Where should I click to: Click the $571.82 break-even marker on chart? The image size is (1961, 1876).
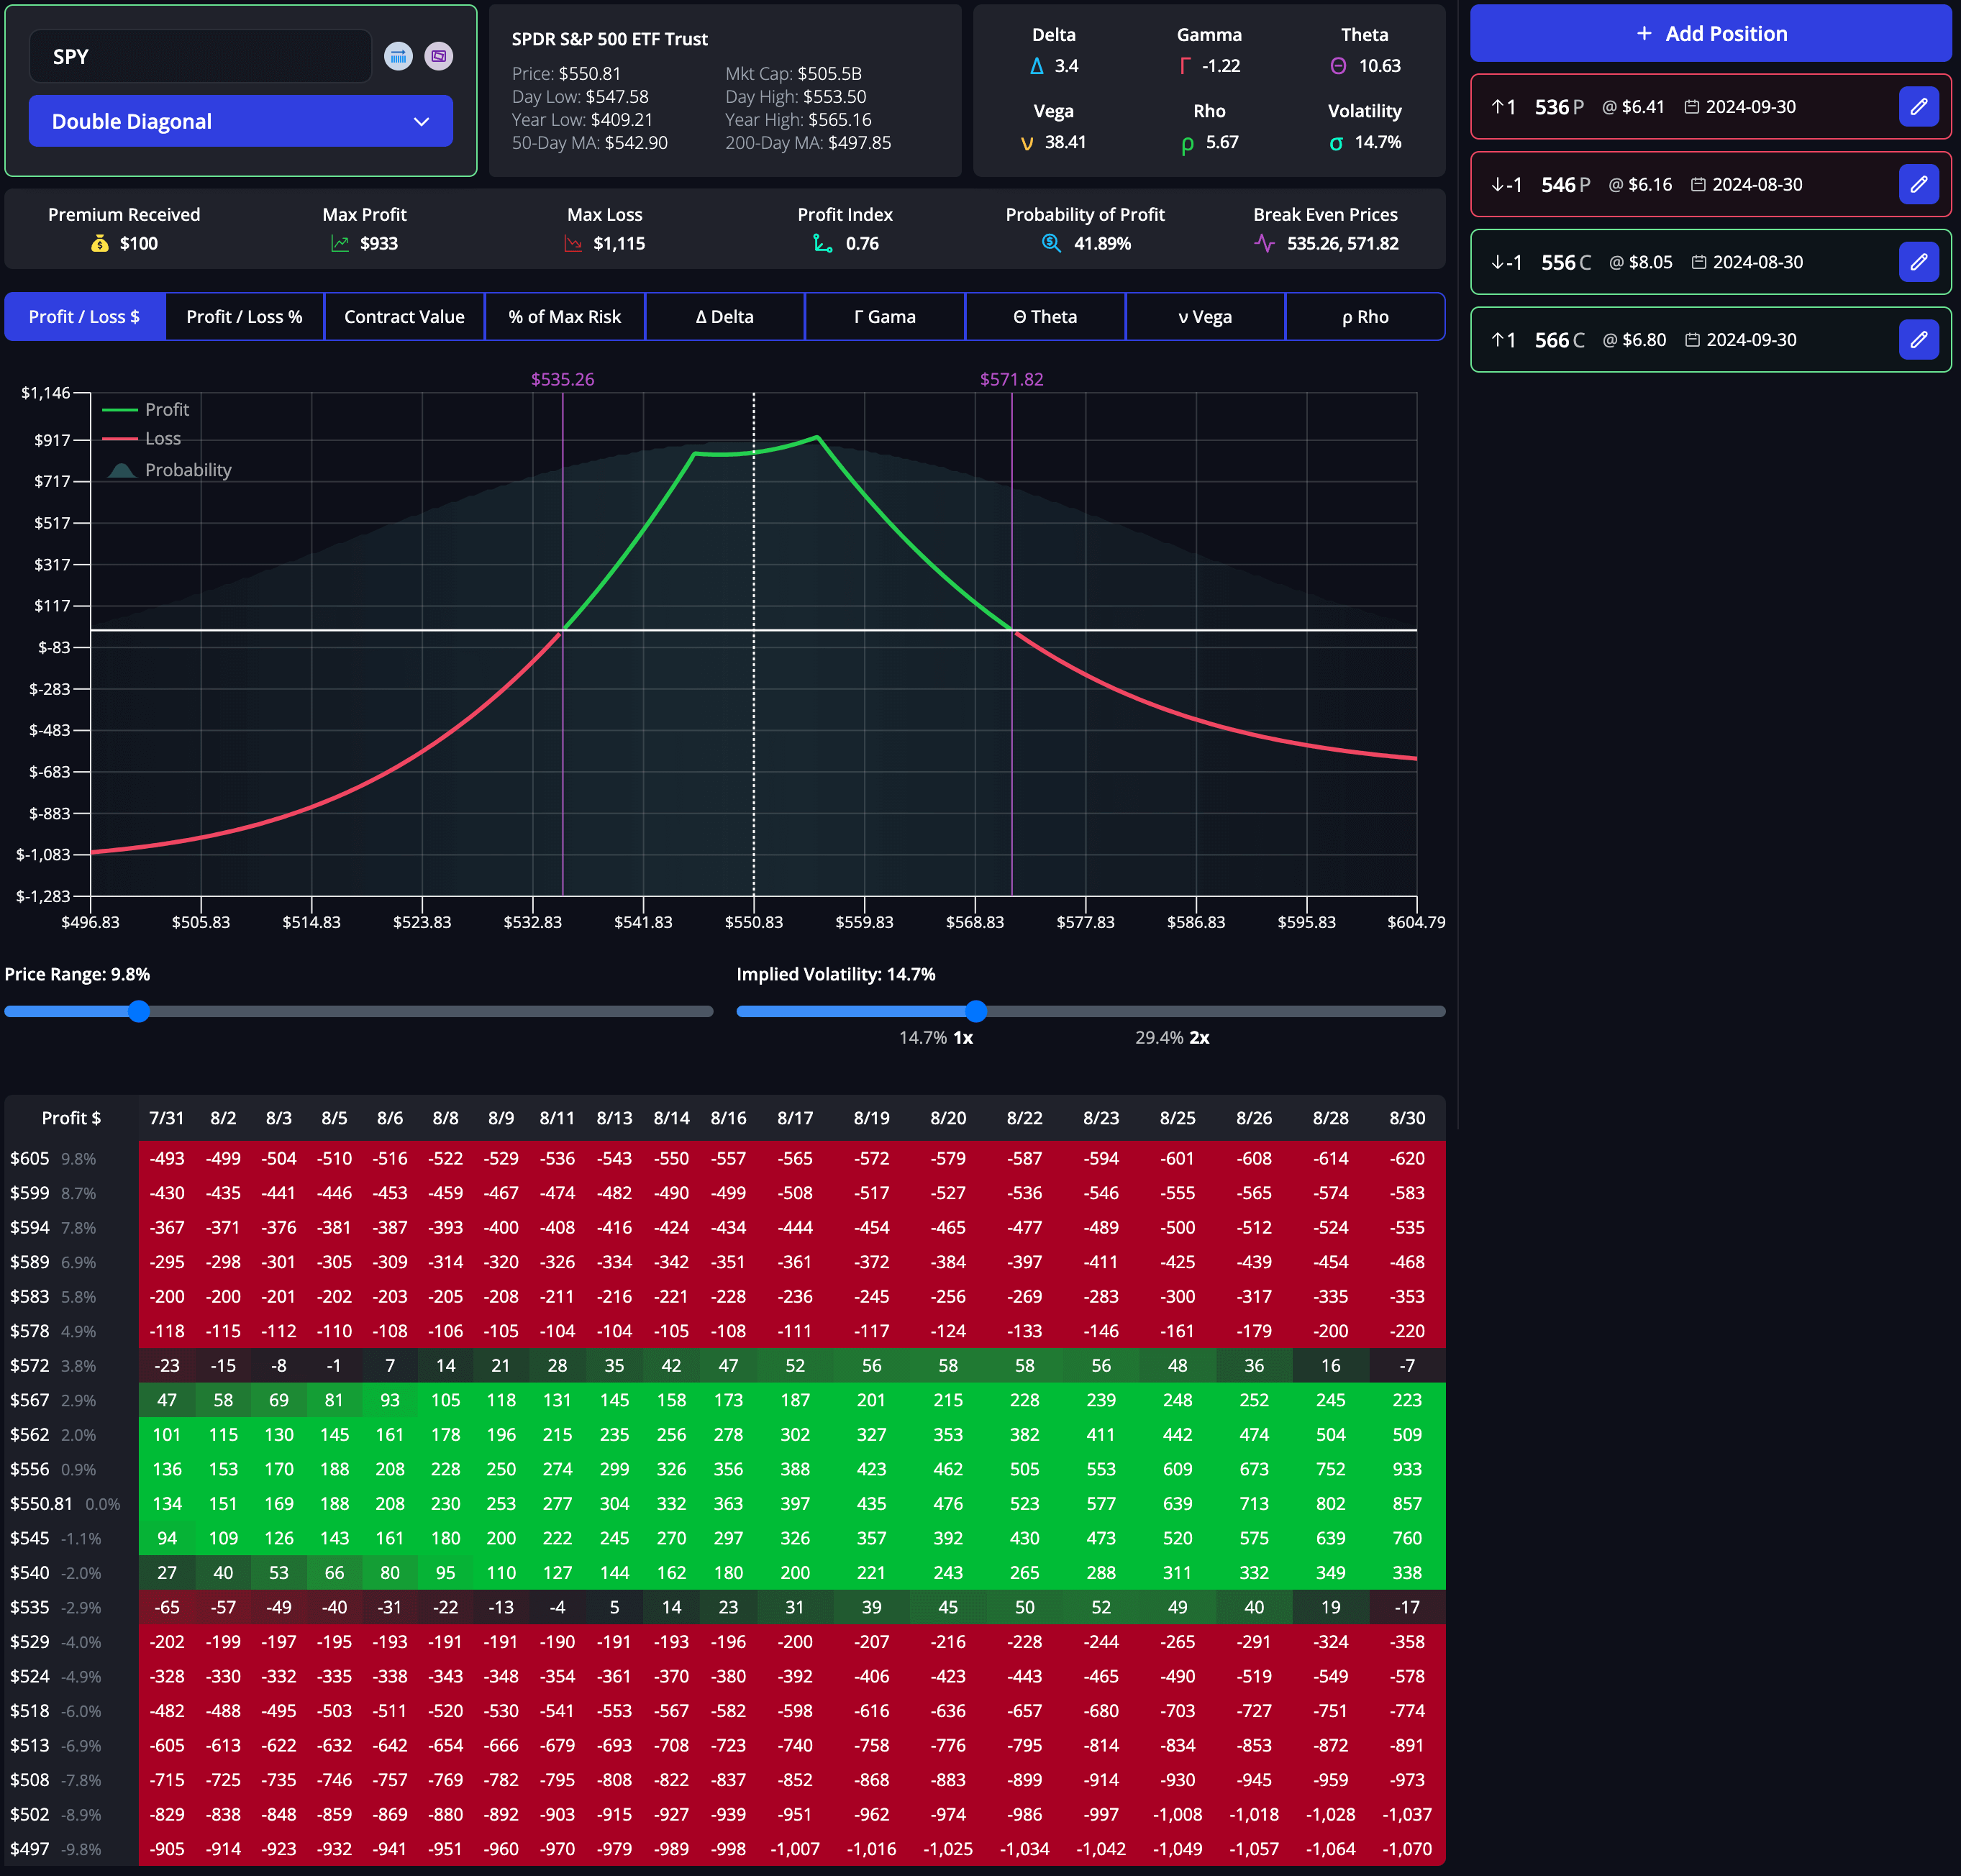point(1011,379)
